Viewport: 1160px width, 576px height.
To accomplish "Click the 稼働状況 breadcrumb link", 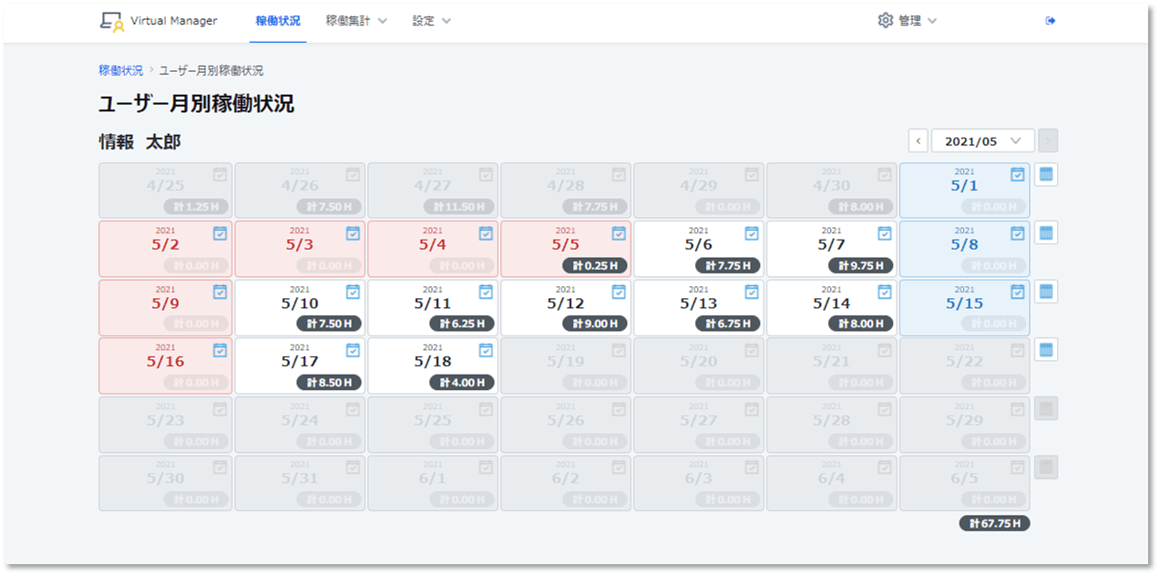I will (120, 70).
